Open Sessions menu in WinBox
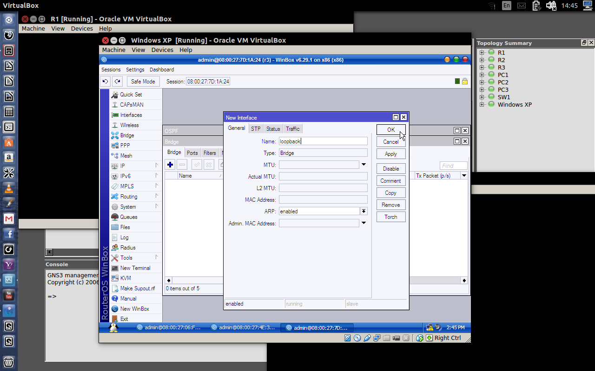Screen dimensions: 595x371 pyautogui.click(x=111, y=70)
